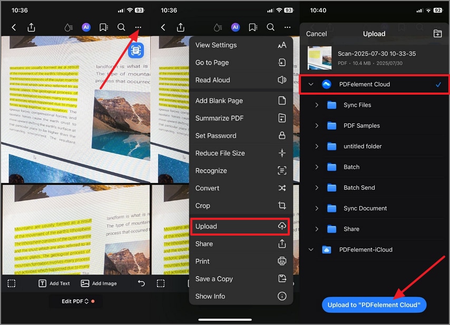Open the AI assistant in the middle phone toolbar
This screenshot has height=325, width=450.
pos(236,27)
